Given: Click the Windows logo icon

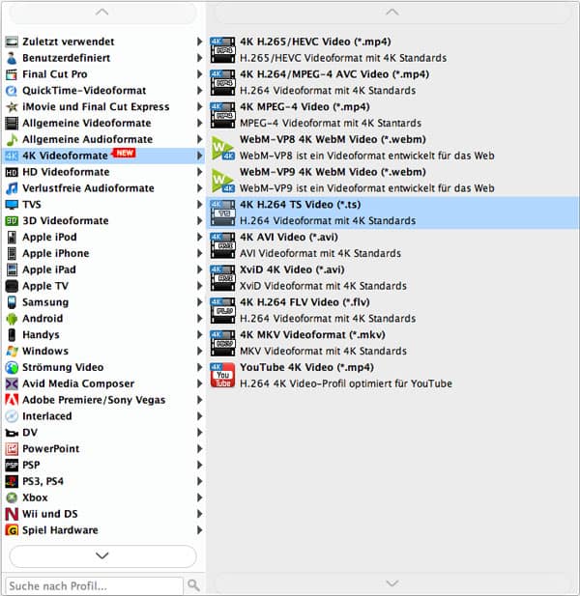Looking at the screenshot, I should pyautogui.click(x=12, y=352).
